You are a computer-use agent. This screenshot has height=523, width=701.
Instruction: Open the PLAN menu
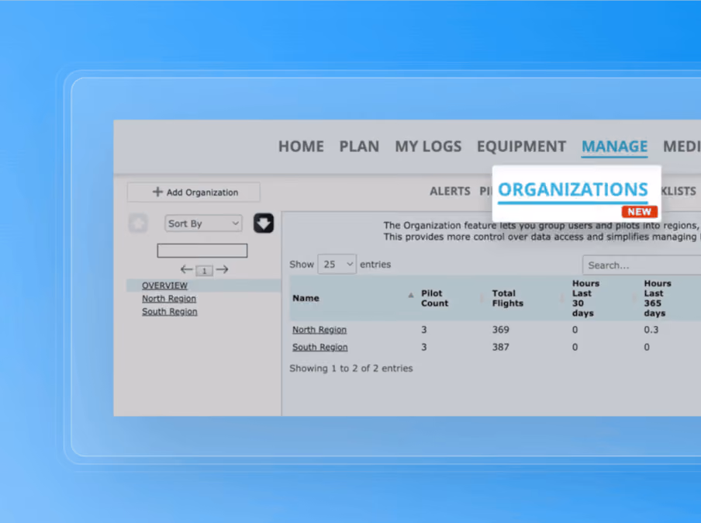(359, 147)
